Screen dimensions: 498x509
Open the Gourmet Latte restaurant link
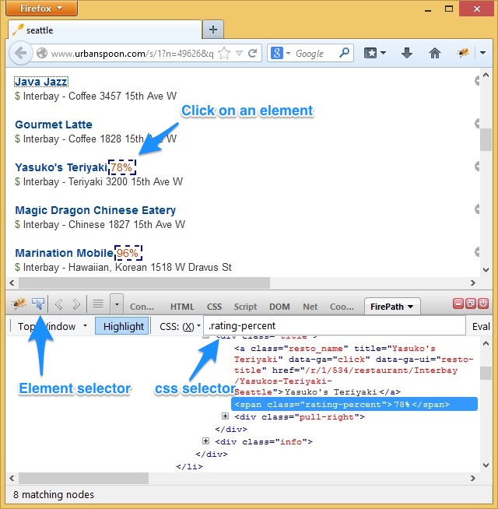(x=54, y=125)
